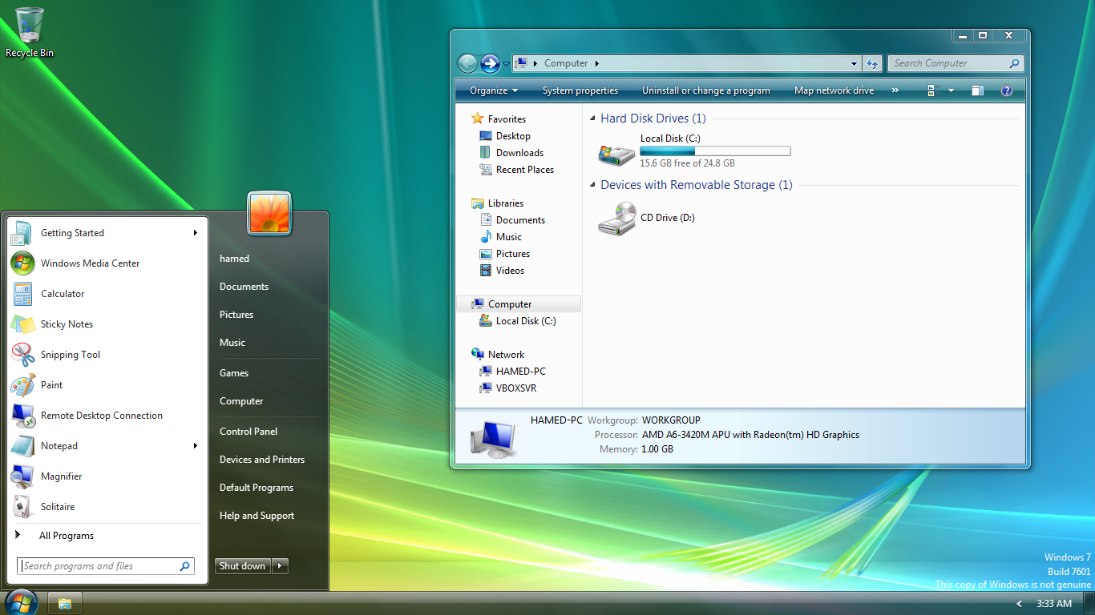
Task: Show hidden tray icons arrow
Action: pyautogui.click(x=1020, y=604)
